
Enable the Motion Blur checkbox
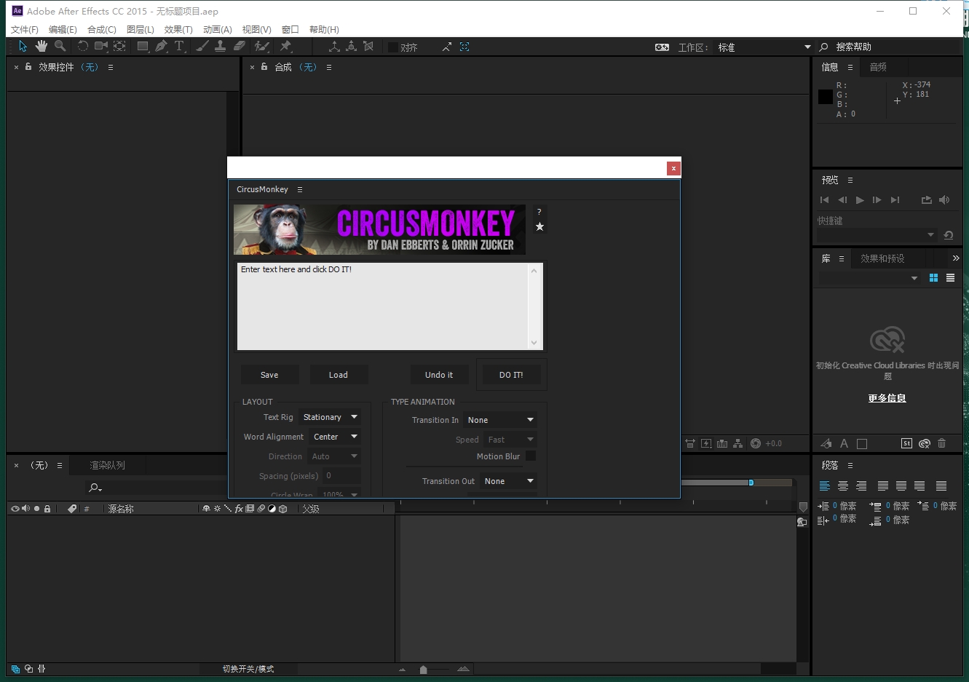(x=531, y=456)
